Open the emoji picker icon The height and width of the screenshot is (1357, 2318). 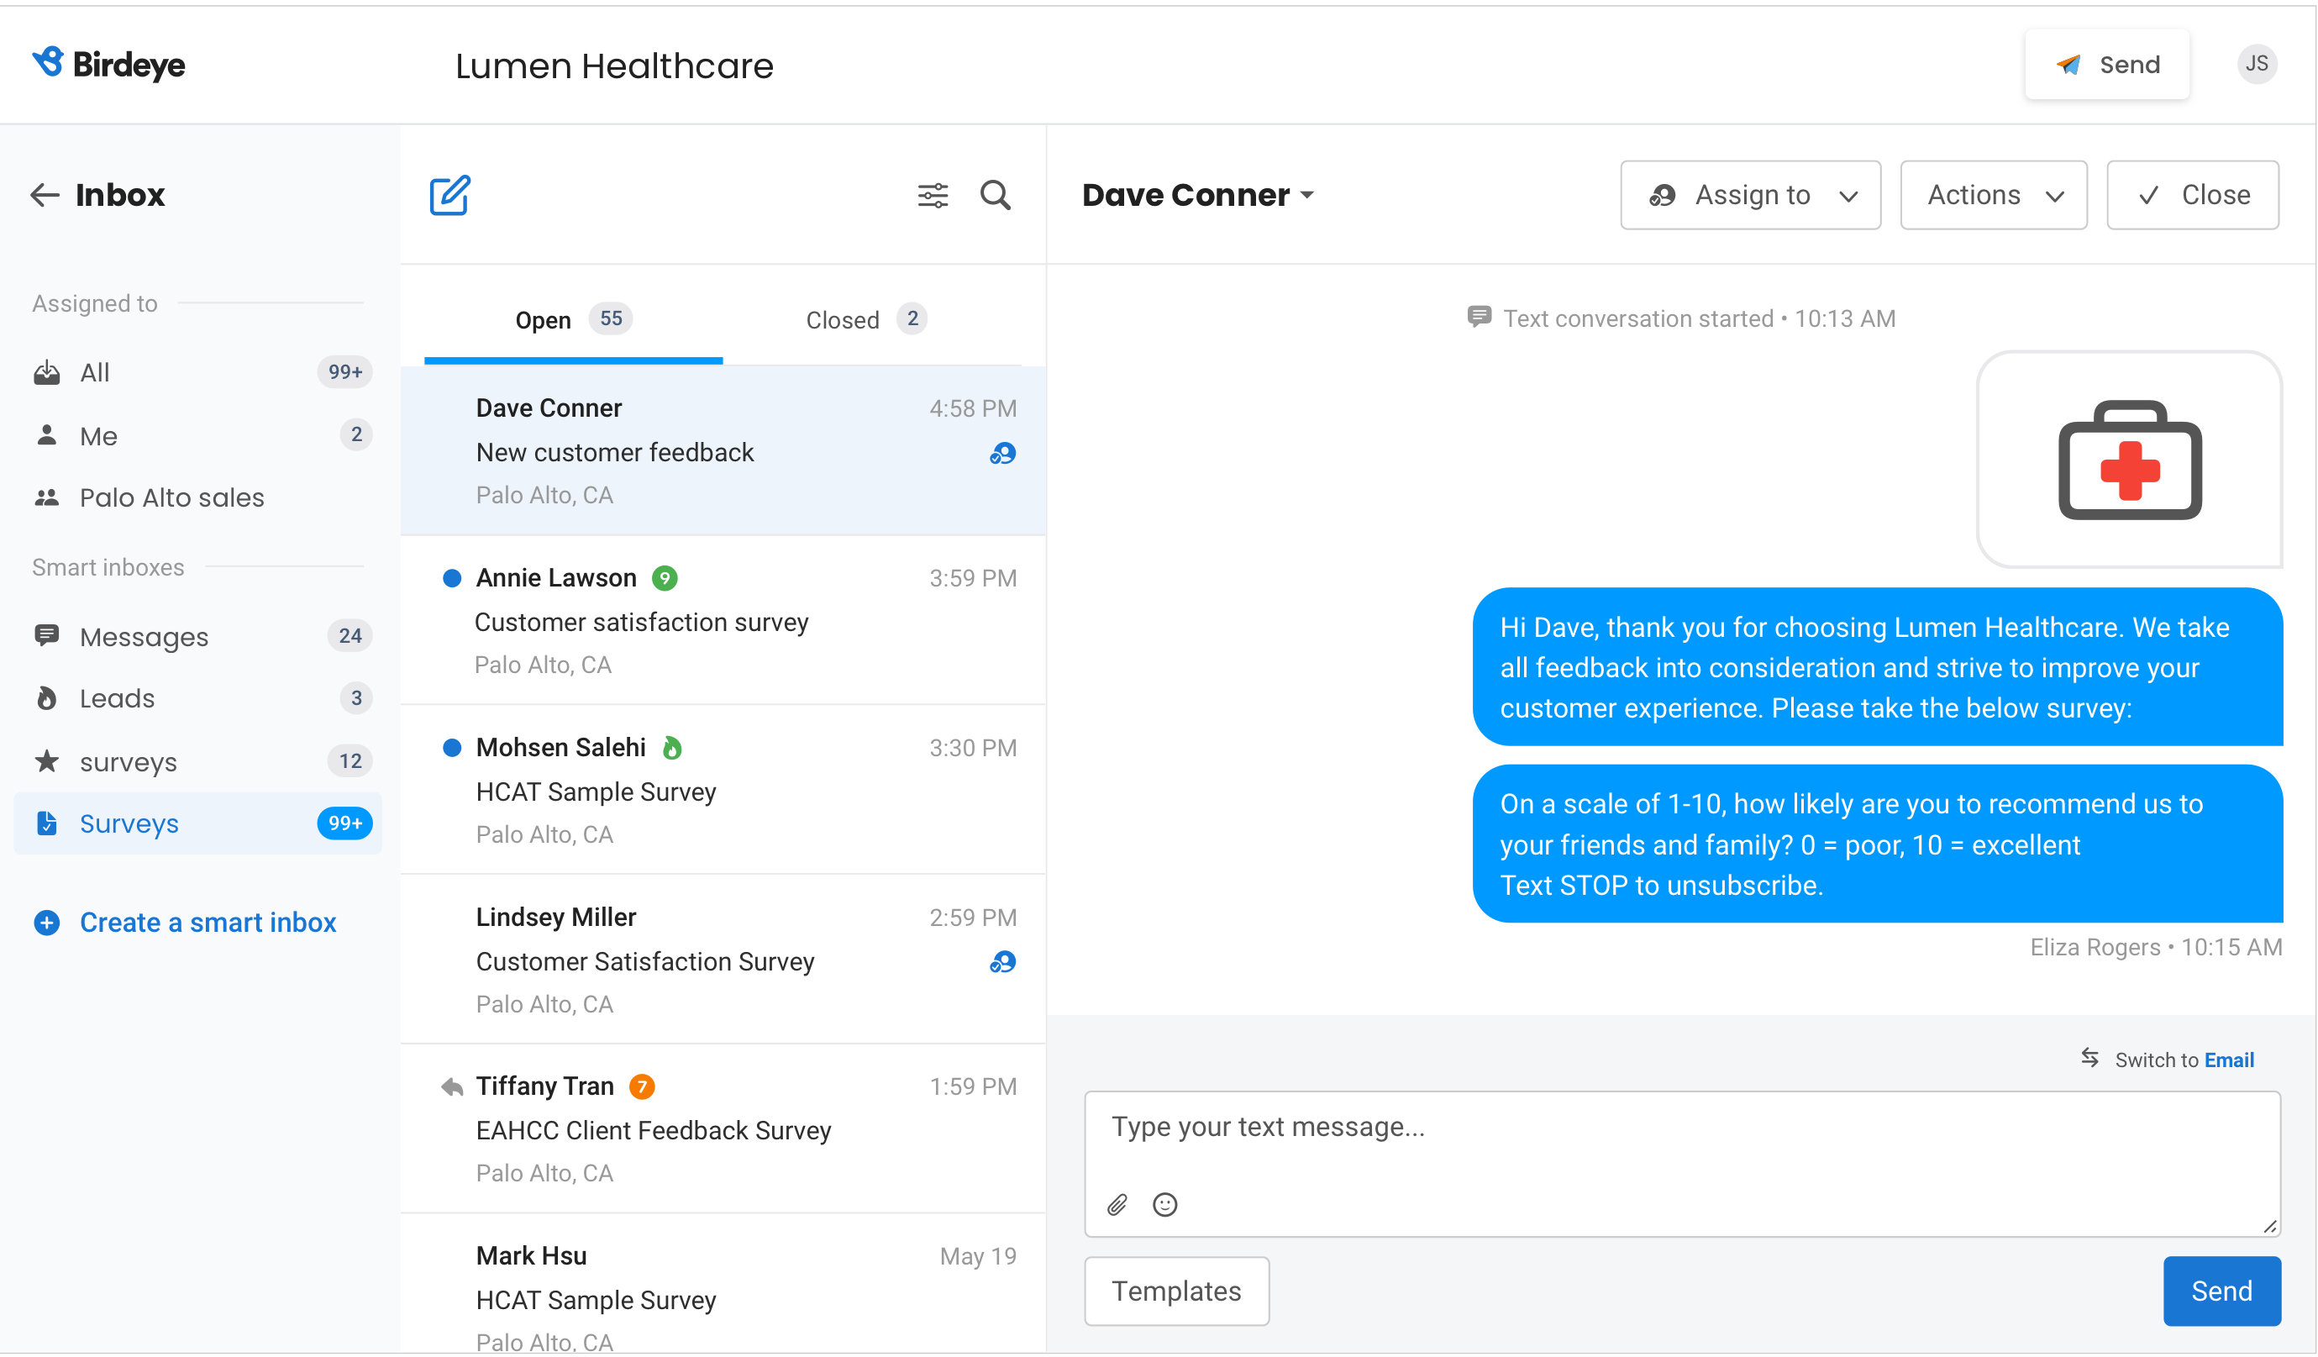1165,1205
